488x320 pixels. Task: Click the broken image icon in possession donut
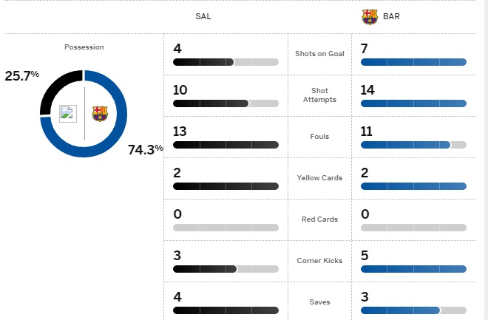tap(68, 114)
